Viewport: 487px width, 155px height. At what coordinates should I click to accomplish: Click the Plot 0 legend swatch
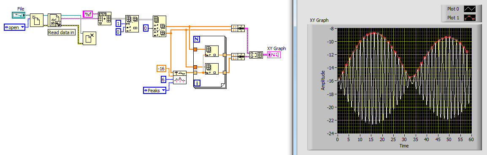click(x=469, y=9)
